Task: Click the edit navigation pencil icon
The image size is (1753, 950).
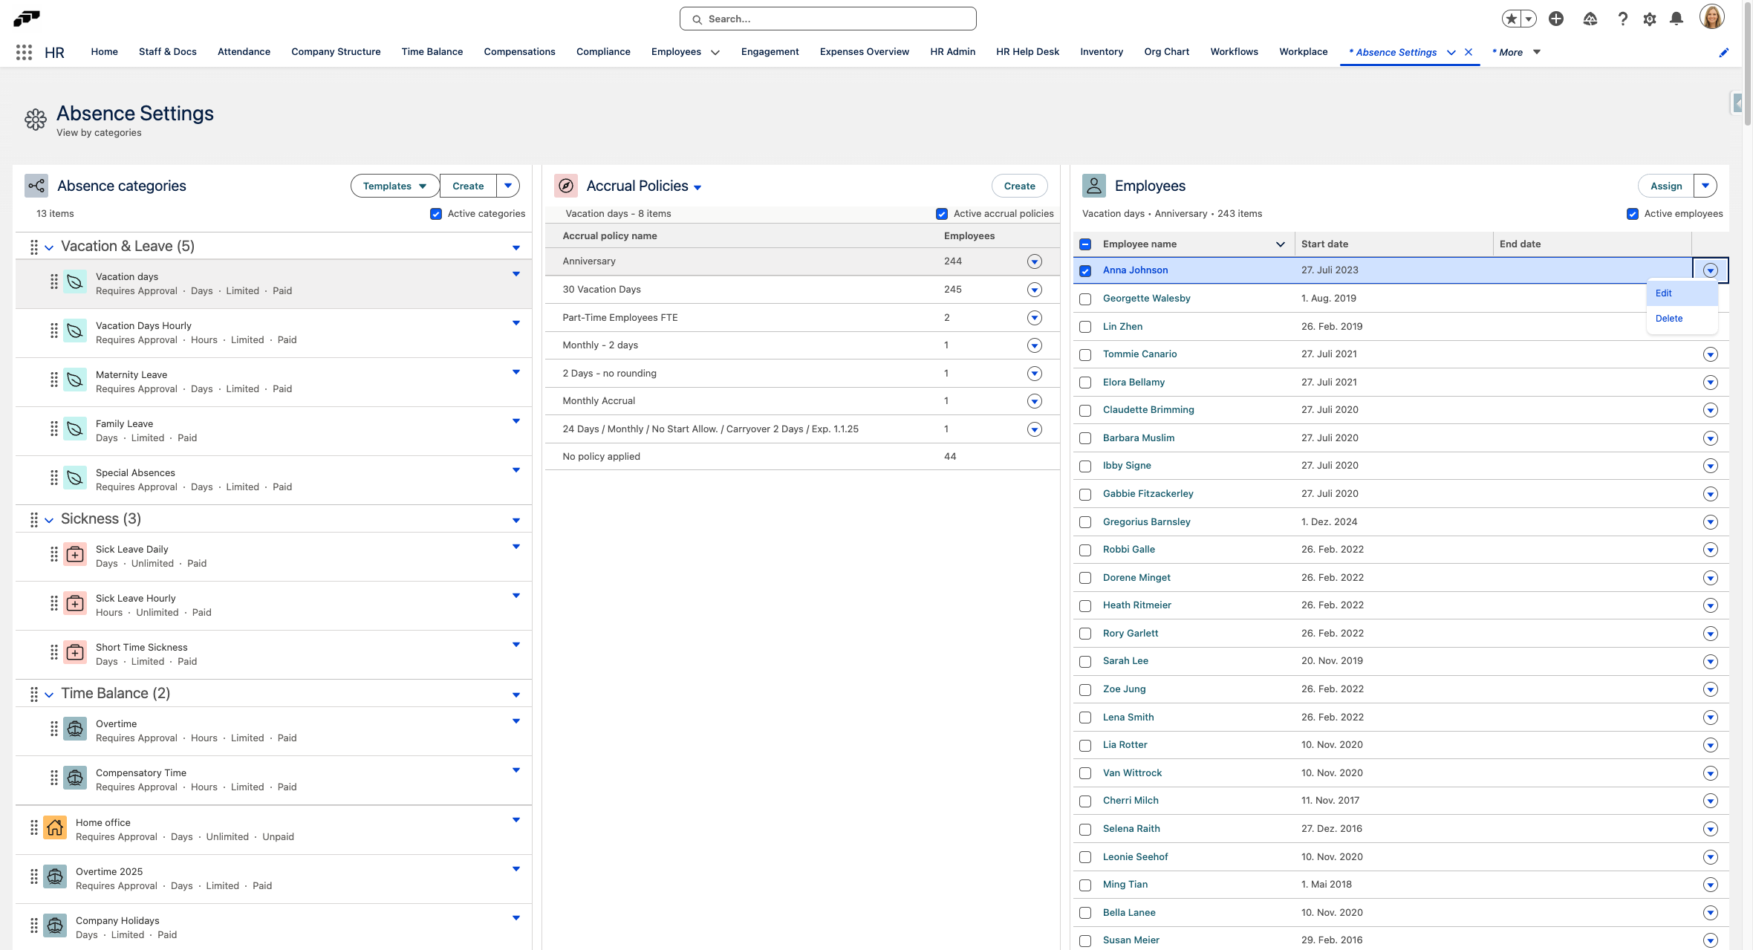Action: coord(1723,53)
